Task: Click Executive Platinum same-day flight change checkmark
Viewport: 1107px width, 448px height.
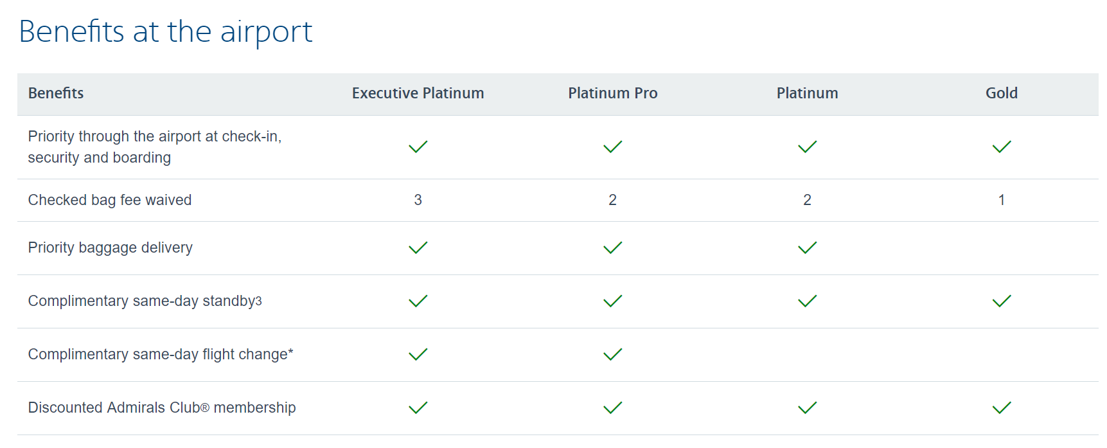Action: [418, 354]
